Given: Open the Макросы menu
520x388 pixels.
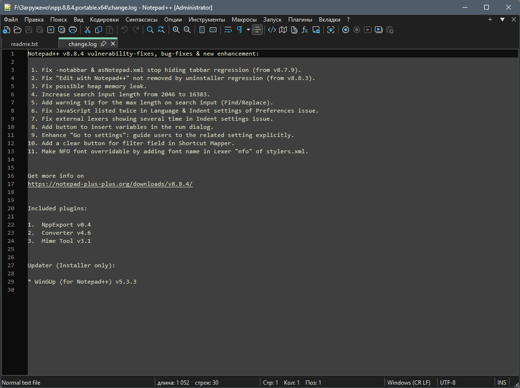Looking at the screenshot, I should click(244, 20).
